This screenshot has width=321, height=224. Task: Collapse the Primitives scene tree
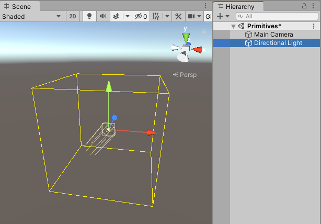233,26
